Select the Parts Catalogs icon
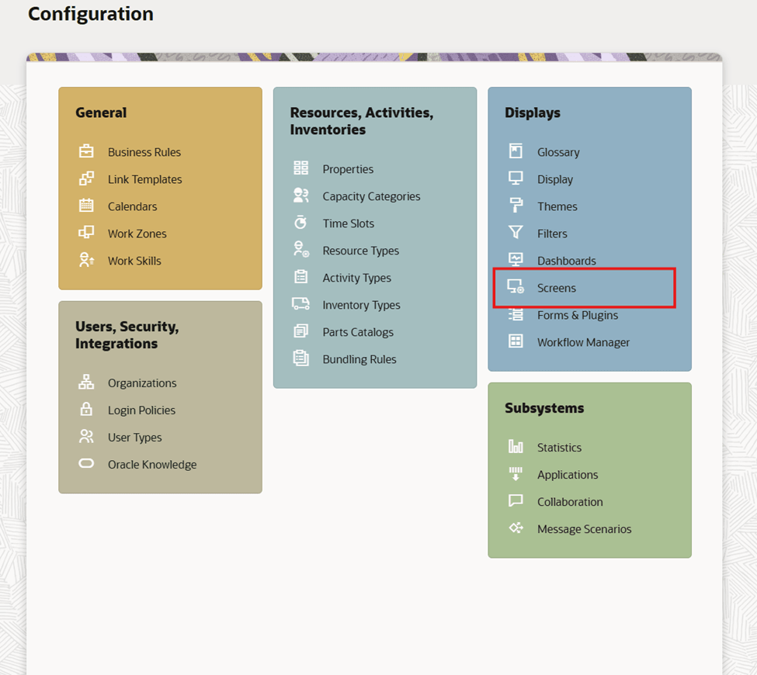 coord(300,331)
